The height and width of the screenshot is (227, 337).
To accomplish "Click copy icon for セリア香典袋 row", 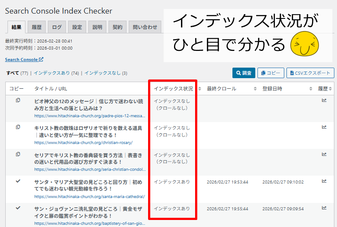I will pos(18,154).
